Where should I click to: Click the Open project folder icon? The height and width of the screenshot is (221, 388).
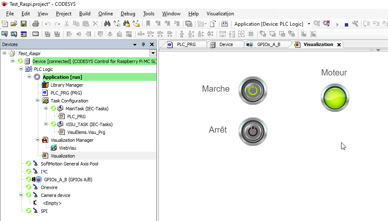pos(14,24)
